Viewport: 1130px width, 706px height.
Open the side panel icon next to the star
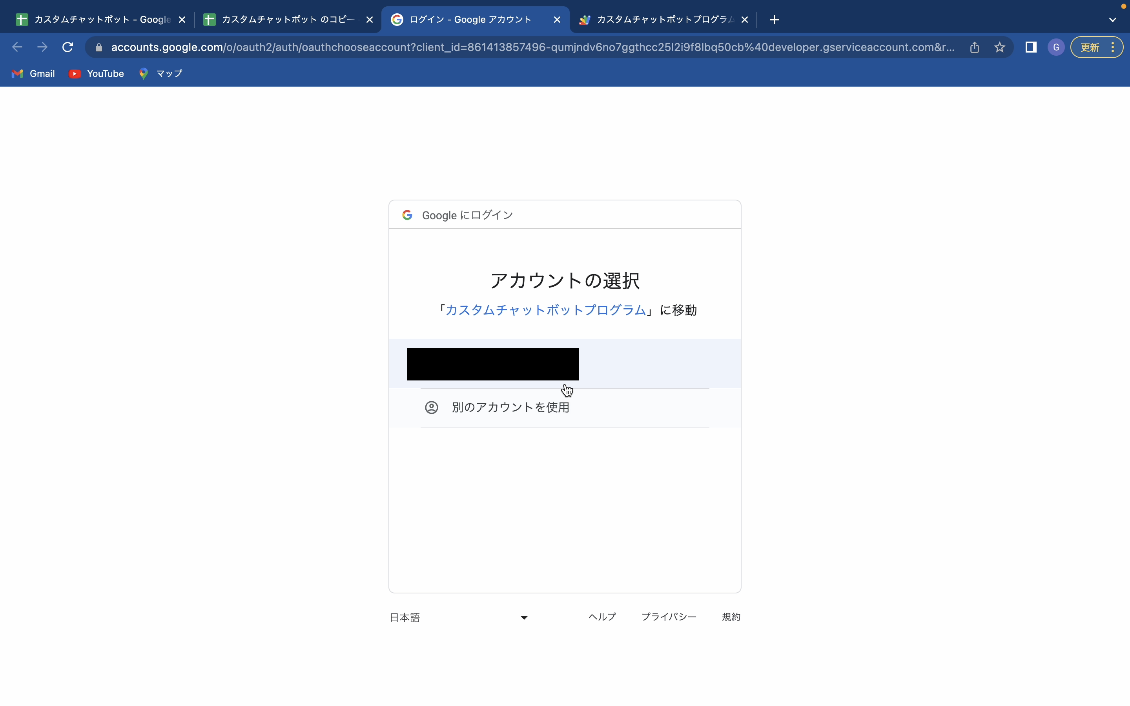coord(1031,47)
